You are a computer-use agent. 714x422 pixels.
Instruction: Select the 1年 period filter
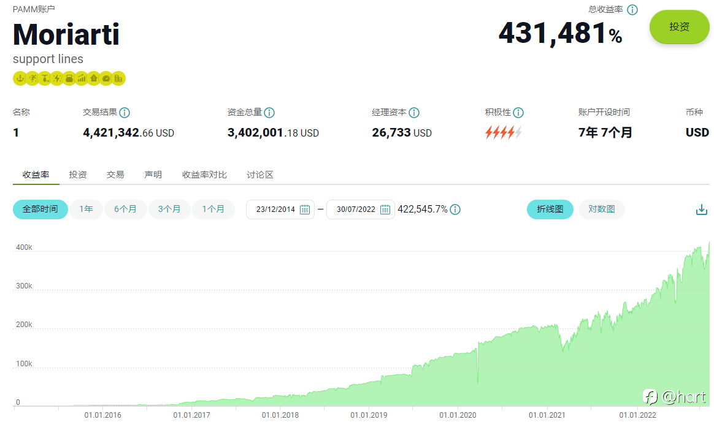[x=86, y=209]
